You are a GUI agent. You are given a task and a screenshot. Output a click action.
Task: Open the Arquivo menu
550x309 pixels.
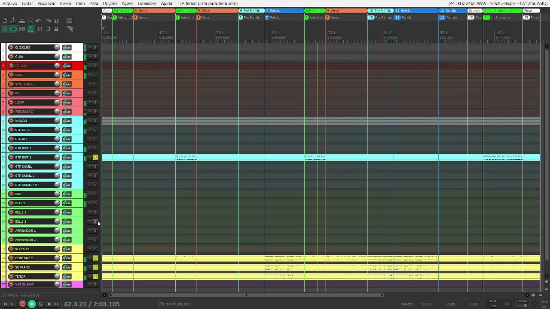pos(10,3)
